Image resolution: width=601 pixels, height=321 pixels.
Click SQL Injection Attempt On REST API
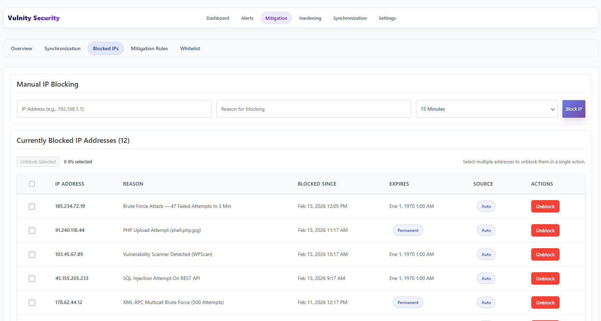tap(161, 278)
